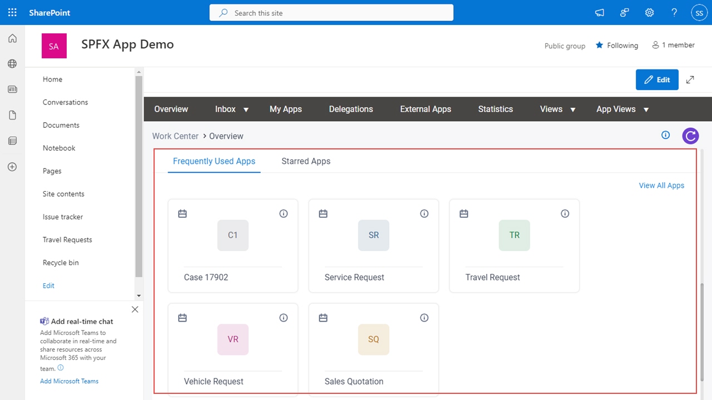The image size is (712, 400).
Task: Open the External Apps menu item
Action: pos(426,109)
